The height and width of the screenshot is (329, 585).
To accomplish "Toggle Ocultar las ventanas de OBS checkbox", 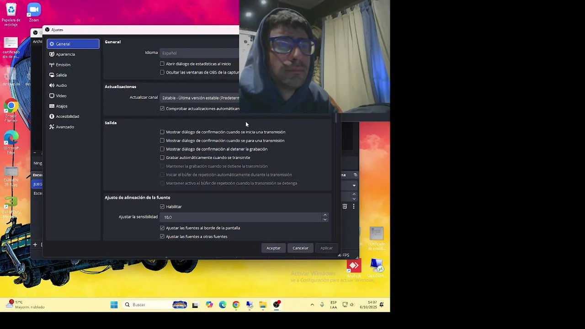I will [162, 72].
